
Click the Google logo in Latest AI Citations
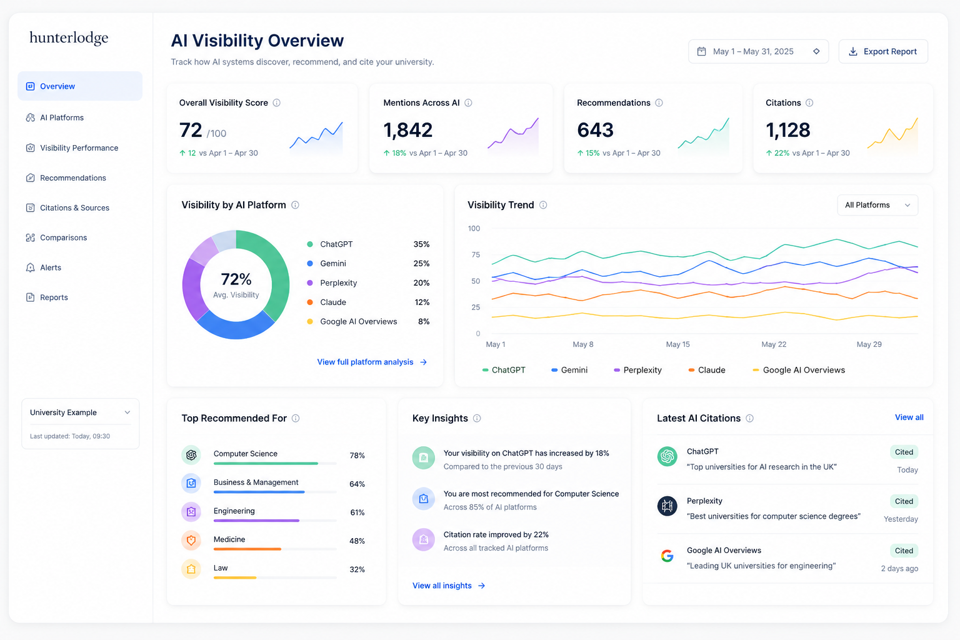pos(667,556)
